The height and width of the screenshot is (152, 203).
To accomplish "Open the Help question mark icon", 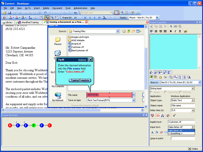I will click(75, 13).
